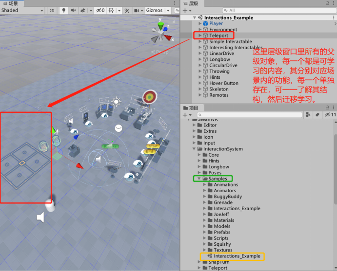The image size is (337, 271).
Task: Focus the Hierarchy search field
Action: (278, 10)
